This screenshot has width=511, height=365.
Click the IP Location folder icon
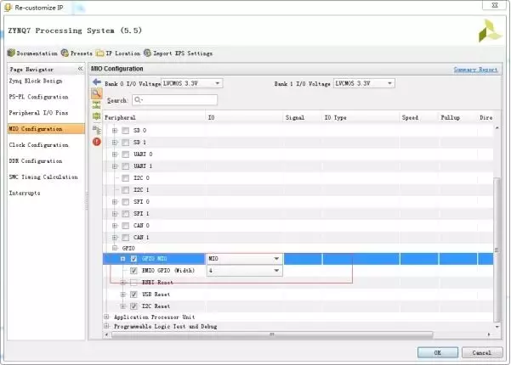coord(99,53)
